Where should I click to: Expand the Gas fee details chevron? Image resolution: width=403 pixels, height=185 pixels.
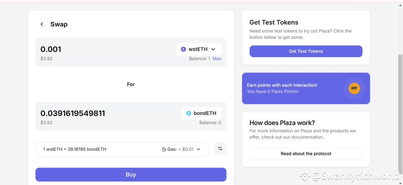click(x=199, y=149)
